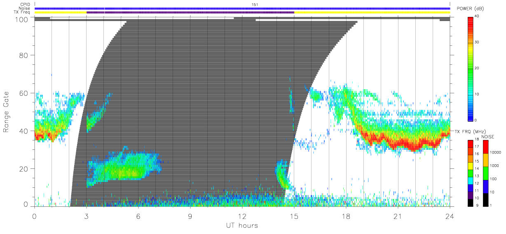
Task: Click the 17 label on TX FRQ legend
Action: (477, 147)
